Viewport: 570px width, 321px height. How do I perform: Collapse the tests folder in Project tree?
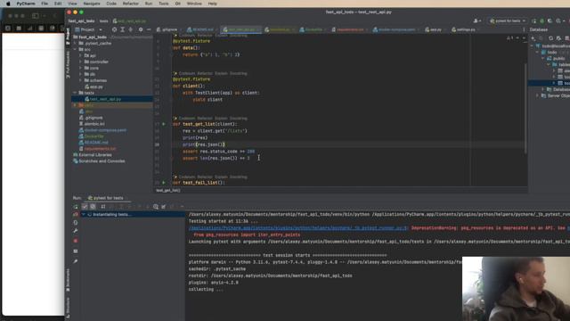click(75, 93)
